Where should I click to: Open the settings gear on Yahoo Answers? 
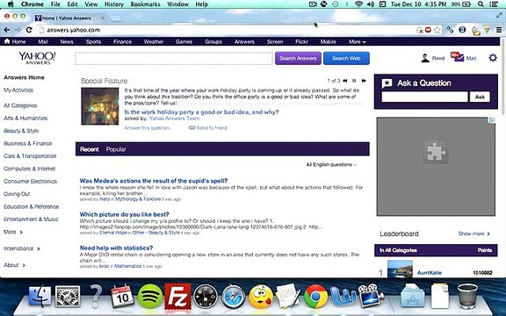pos(493,58)
